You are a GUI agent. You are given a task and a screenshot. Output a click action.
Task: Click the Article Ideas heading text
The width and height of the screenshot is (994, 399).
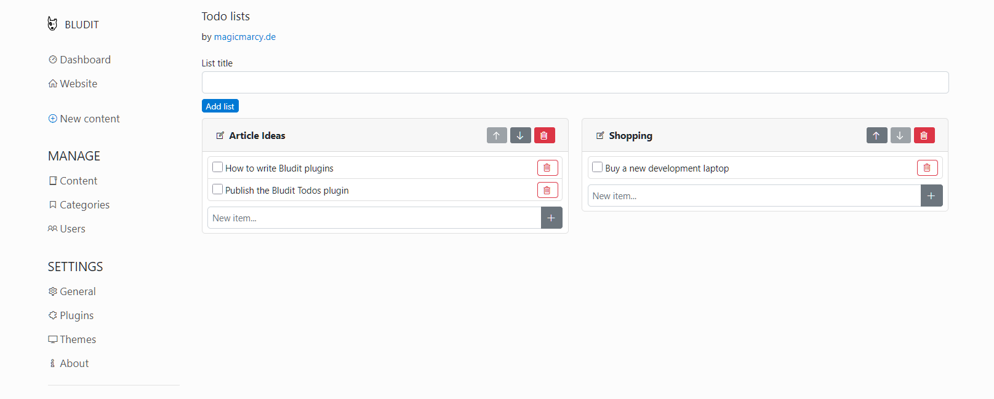pyautogui.click(x=257, y=135)
